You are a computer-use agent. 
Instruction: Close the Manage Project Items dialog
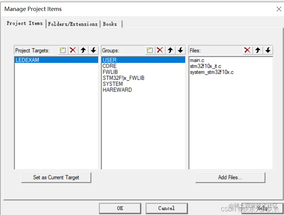(279, 9)
